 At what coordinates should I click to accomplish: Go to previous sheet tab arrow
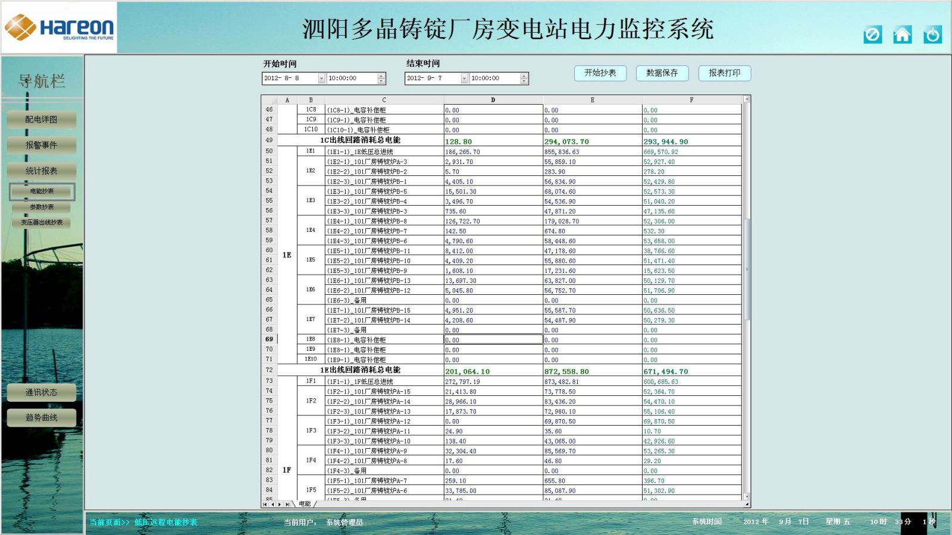(273, 504)
